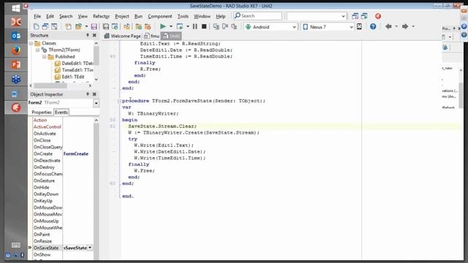Viewport: 468px width, 263px height.
Task: Open the Run button dropdown arrow
Action: point(170,26)
